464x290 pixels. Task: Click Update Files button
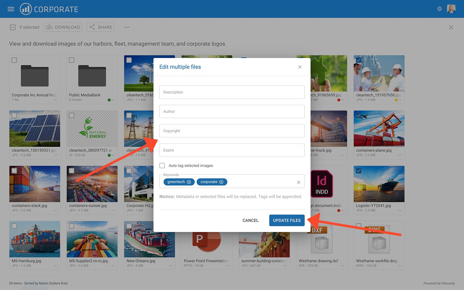(287, 221)
